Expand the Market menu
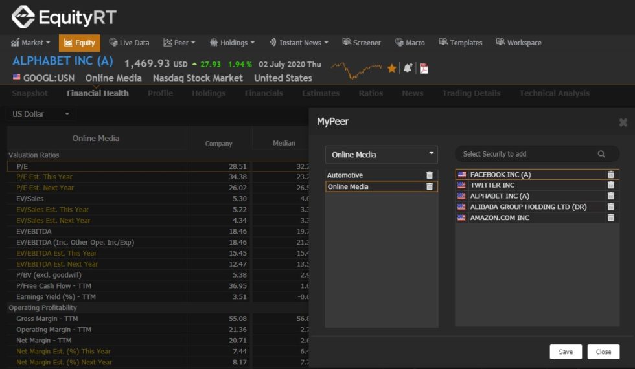 31,43
